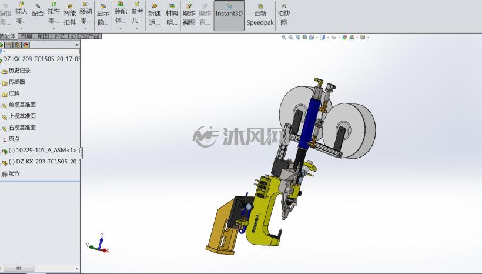The image size is (482, 274).
Task: Click Zoom to Area magnifier icon
Action: pyautogui.click(x=290, y=37)
